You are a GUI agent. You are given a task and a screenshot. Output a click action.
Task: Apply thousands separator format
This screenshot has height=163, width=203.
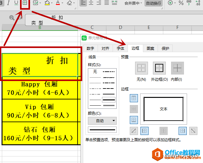(x=189, y=3)
